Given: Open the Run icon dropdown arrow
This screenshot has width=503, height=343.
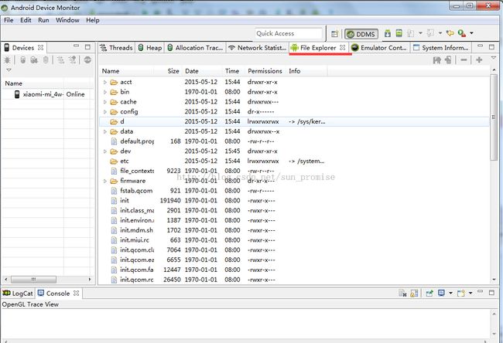Looking at the screenshot, I should point(471,33).
